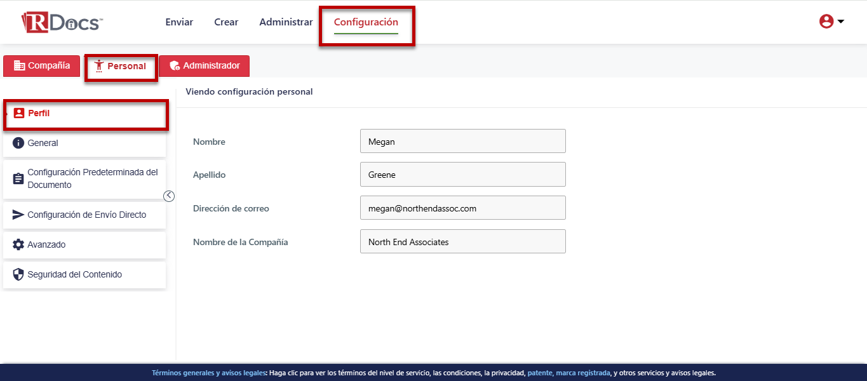Collapse the sidebar with the arrow button
Screen dimensions: 867x381
tap(169, 196)
